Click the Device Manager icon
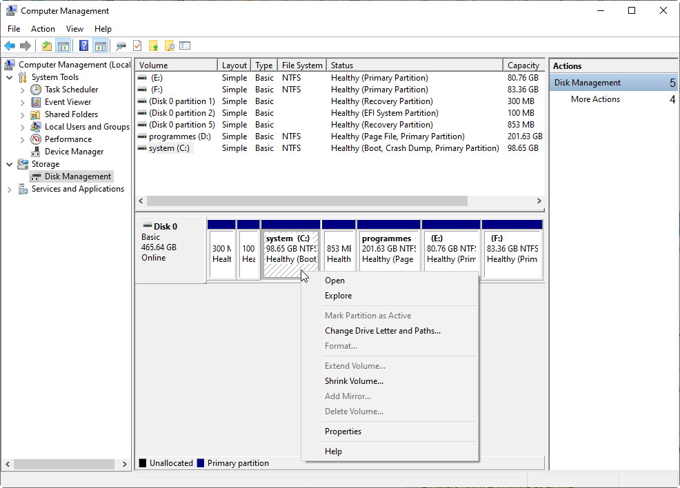The image size is (680, 488). pyautogui.click(x=36, y=152)
